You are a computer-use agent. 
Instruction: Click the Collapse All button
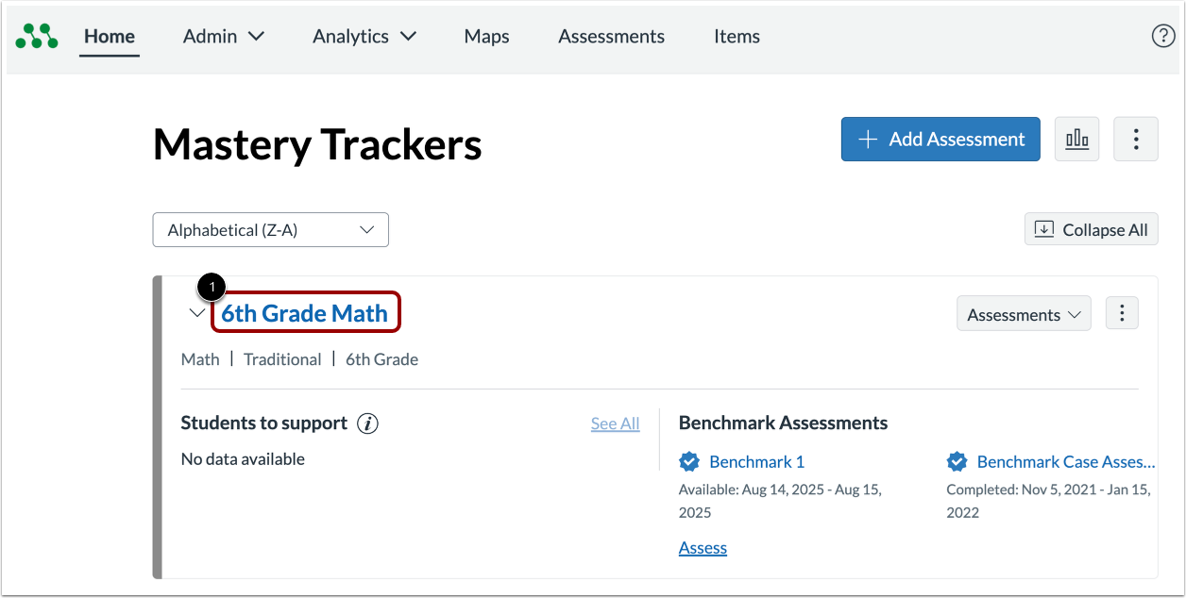tap(1091, 229)
